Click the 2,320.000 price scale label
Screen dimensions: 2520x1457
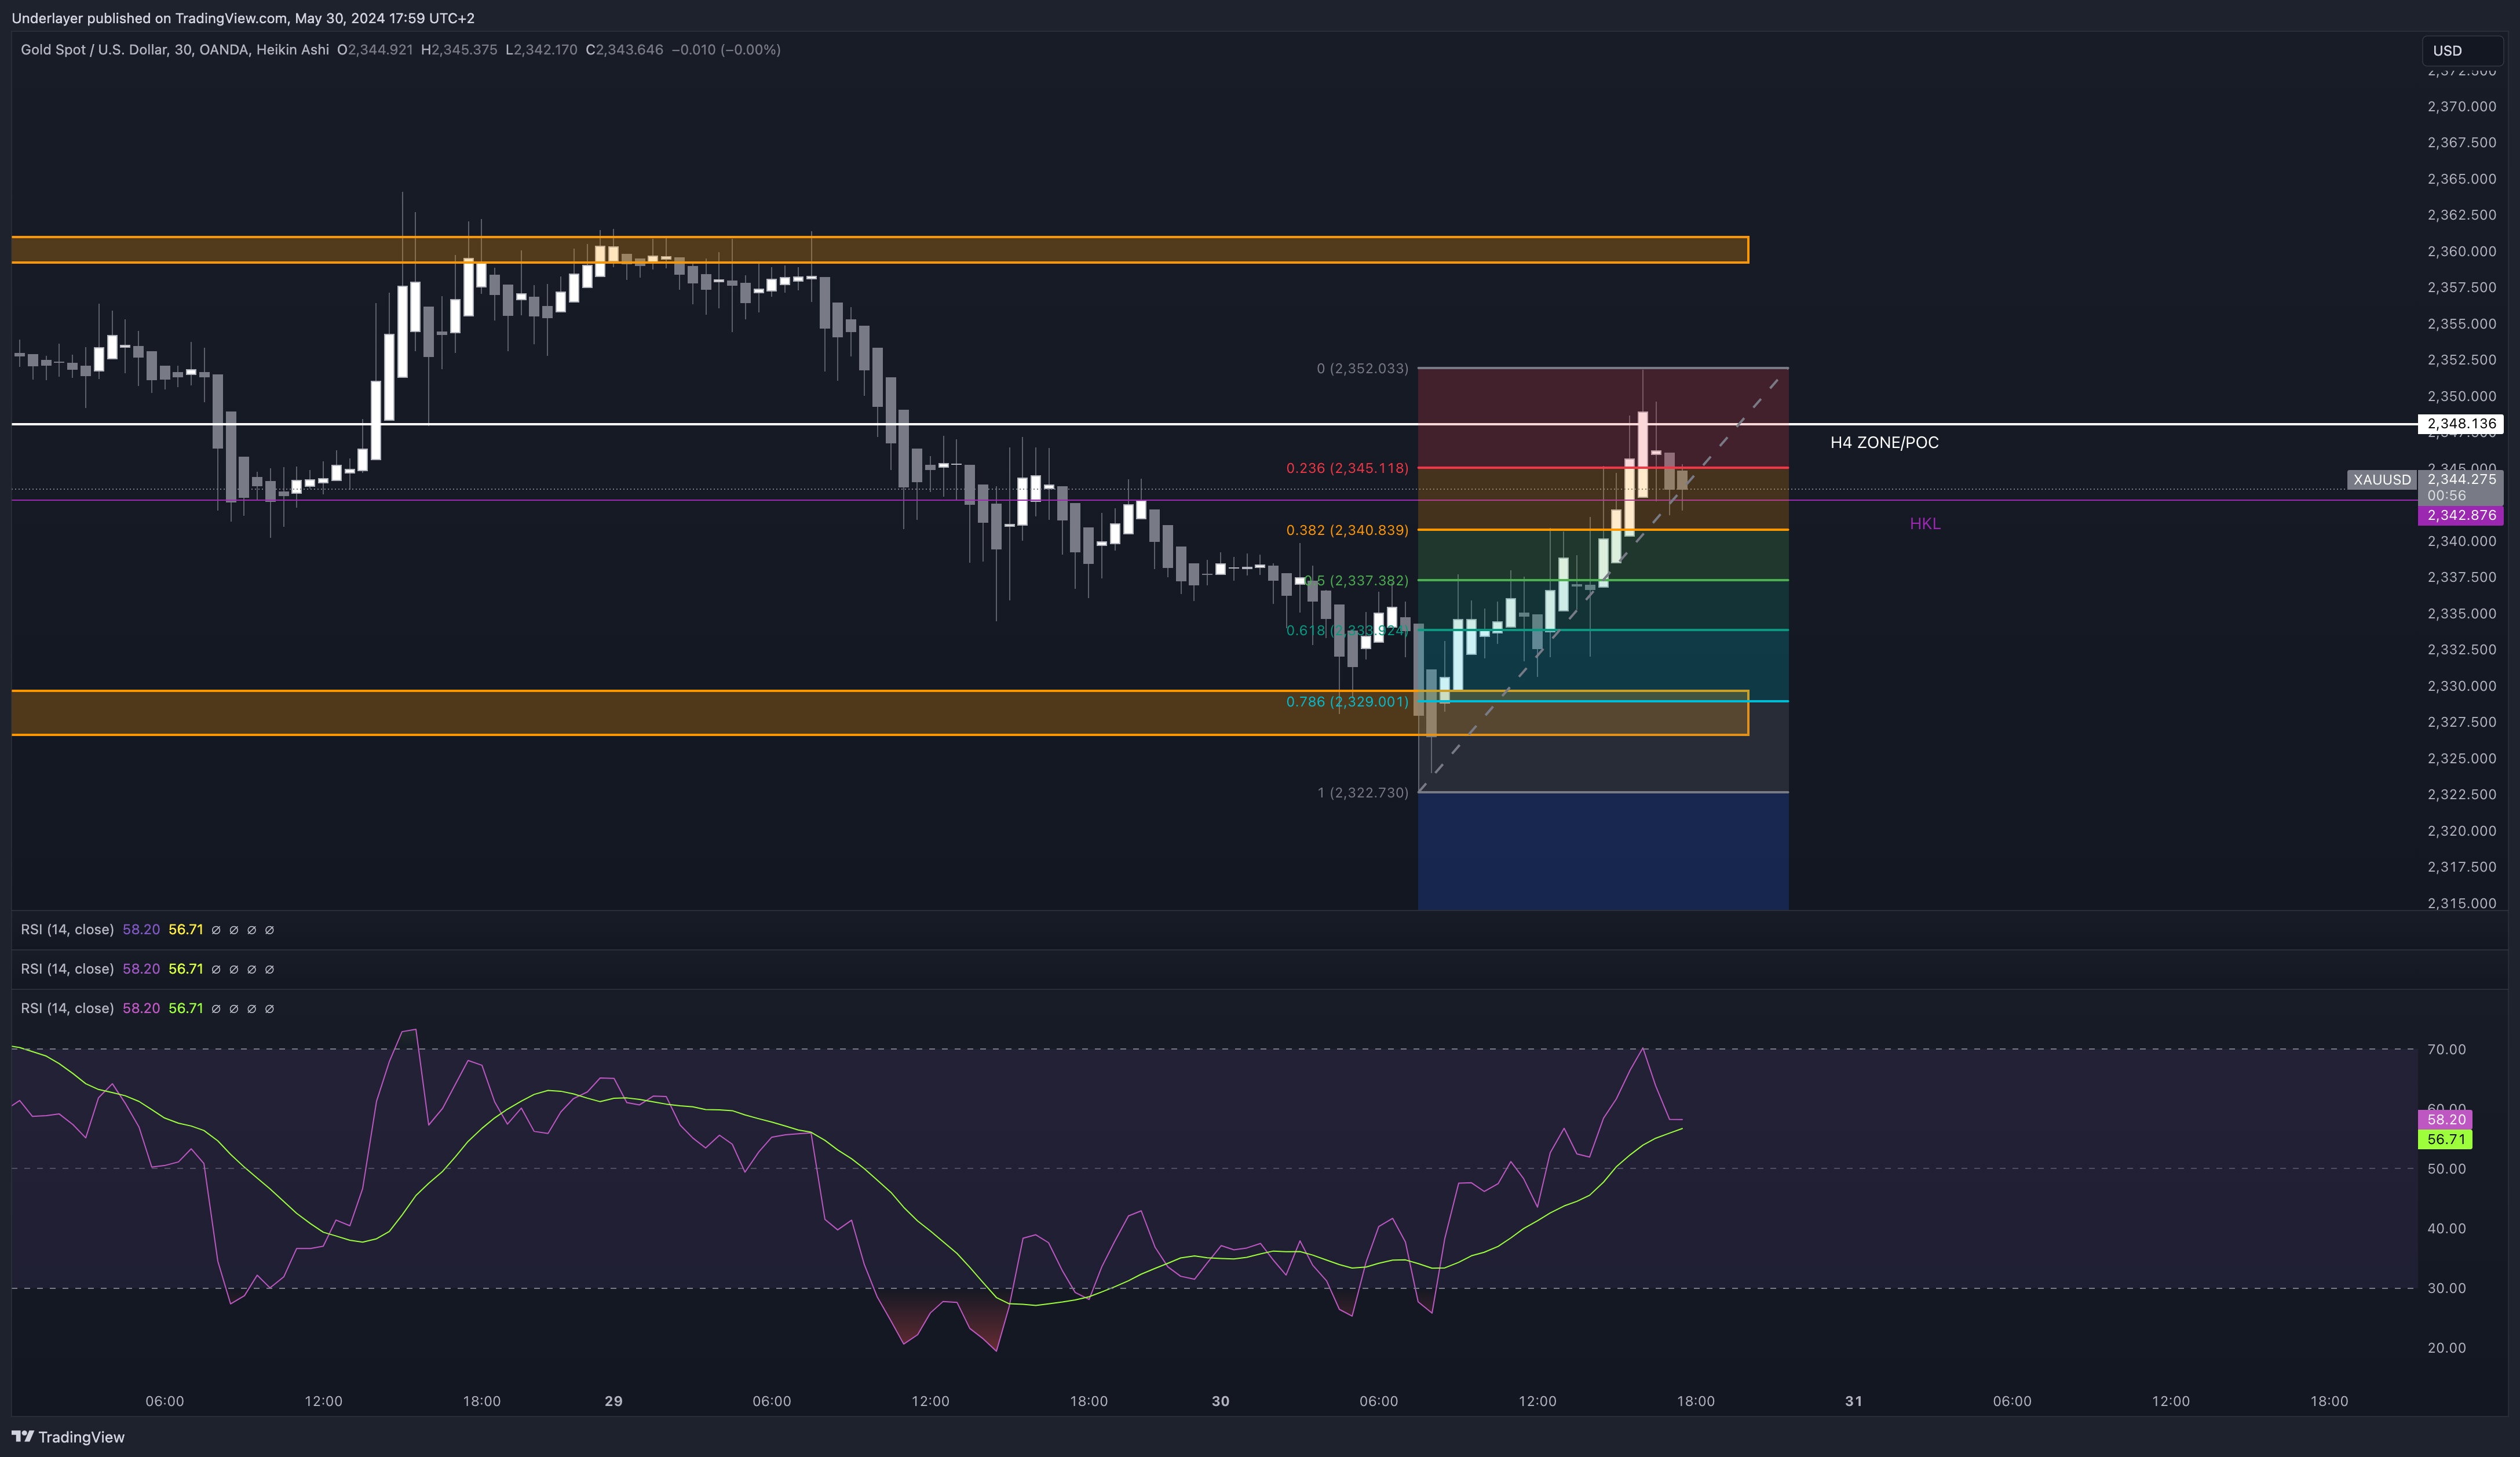(x=2462, y=831)
